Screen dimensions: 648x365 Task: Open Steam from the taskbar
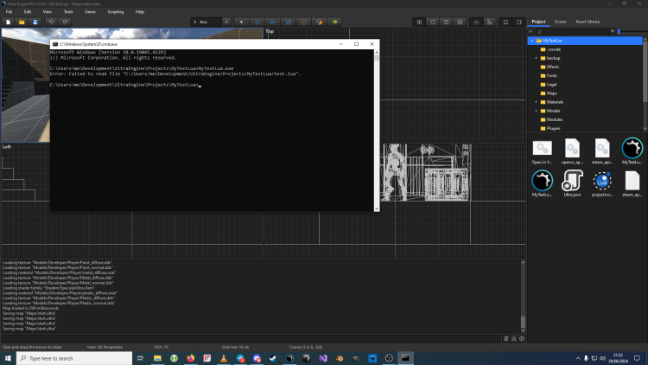coord(273,358)
